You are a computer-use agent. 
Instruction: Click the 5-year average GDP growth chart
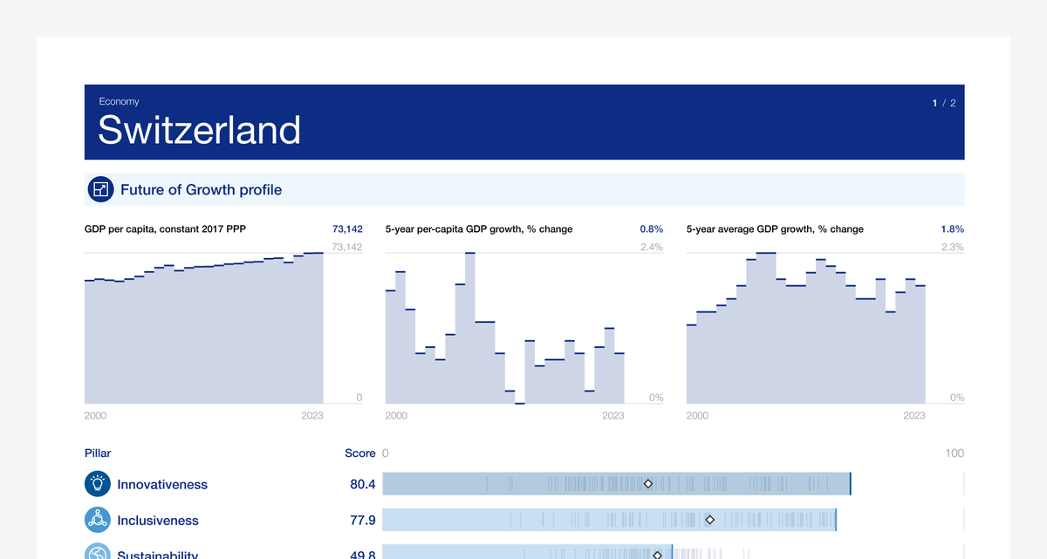(x=806, y=328)
